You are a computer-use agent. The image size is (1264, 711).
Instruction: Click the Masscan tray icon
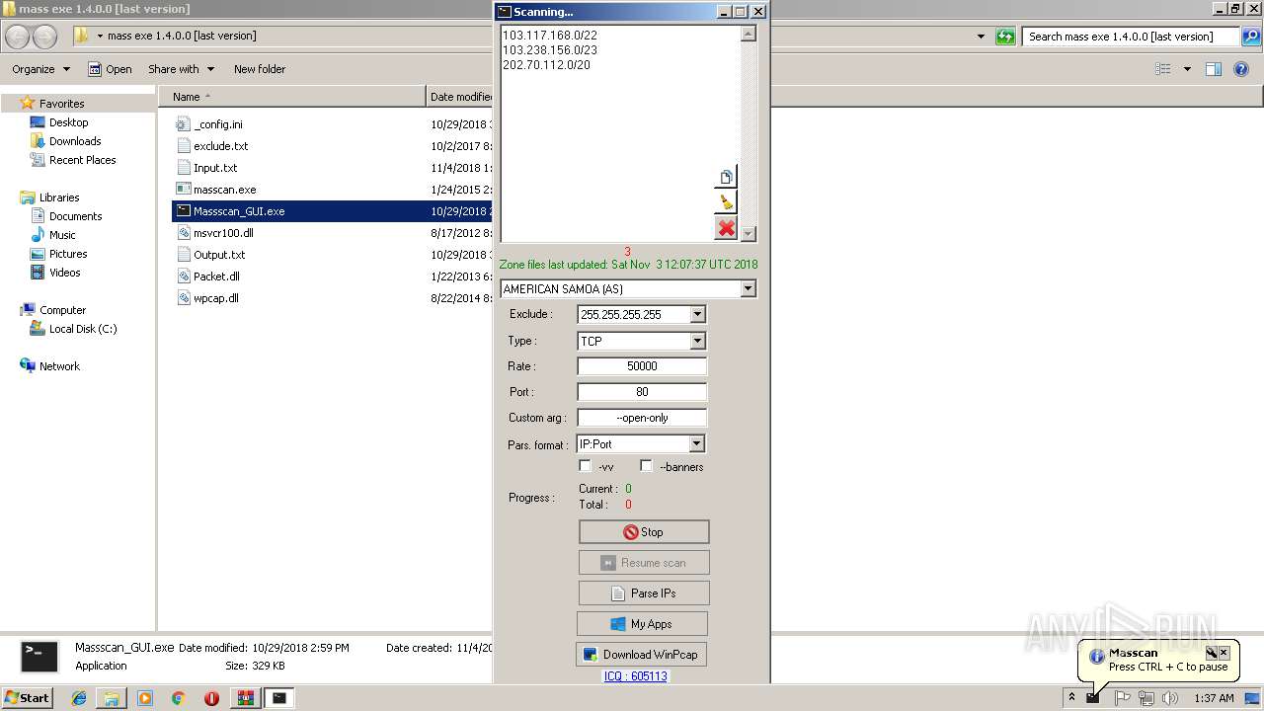pos(1093,698)
